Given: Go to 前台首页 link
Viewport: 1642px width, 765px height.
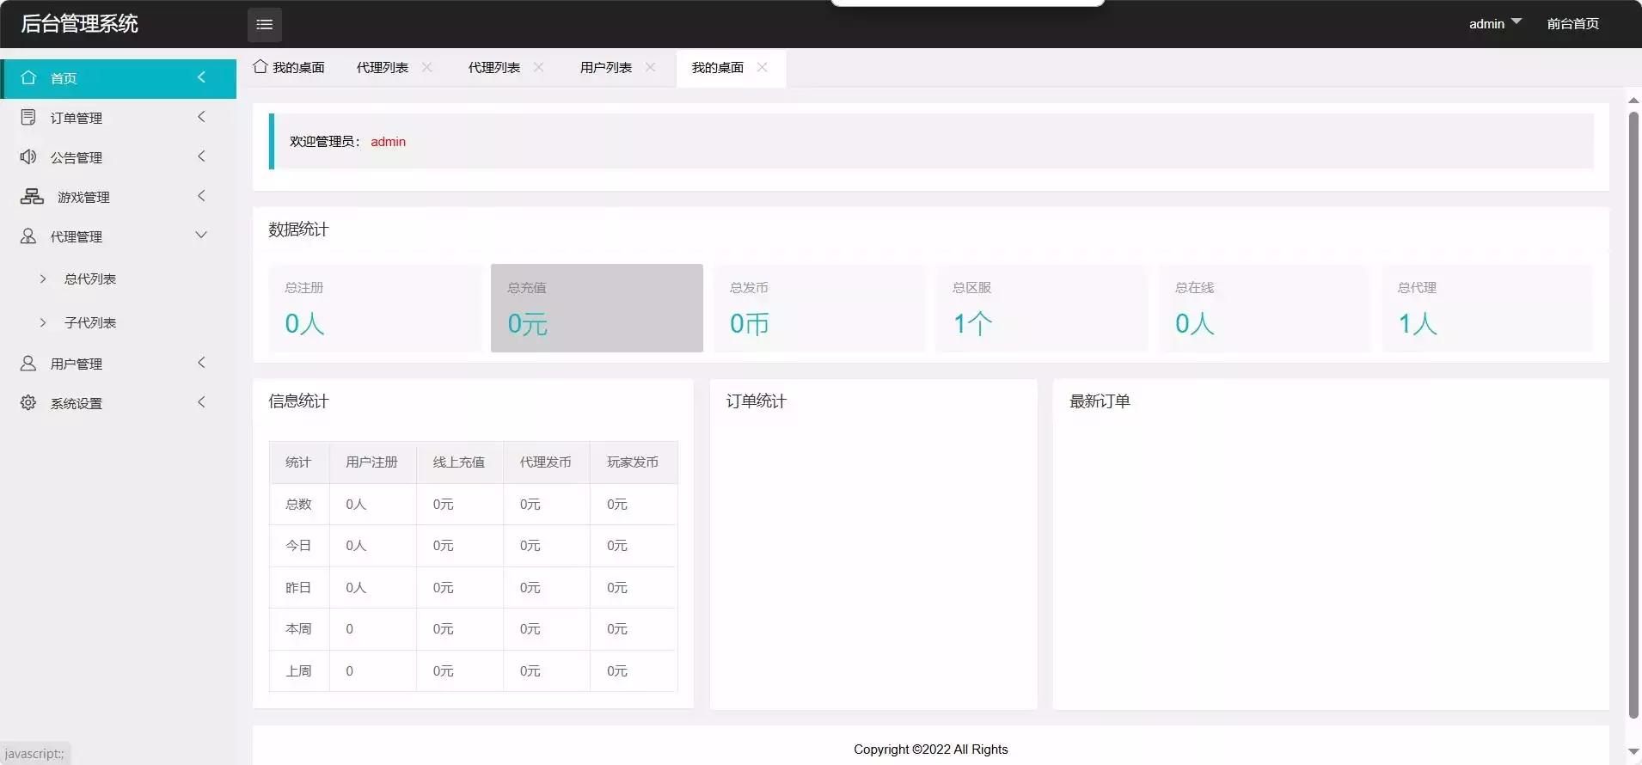Looking at the screenshot, I should tap(1572, 23).
